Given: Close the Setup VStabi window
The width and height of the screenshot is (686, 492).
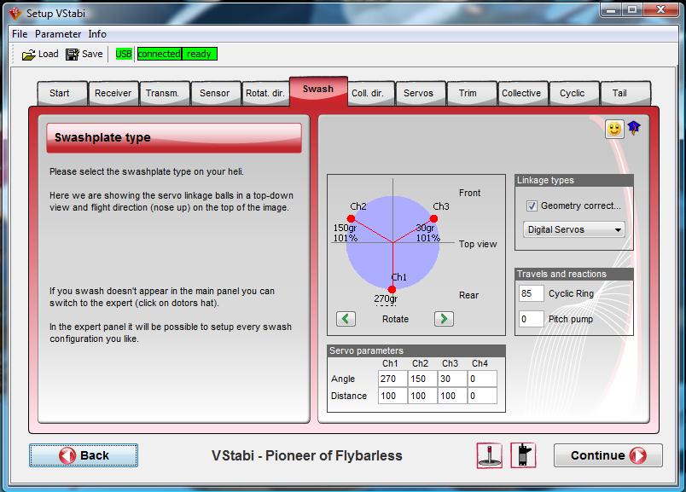Looking at the screenshot, I should 660,9.
